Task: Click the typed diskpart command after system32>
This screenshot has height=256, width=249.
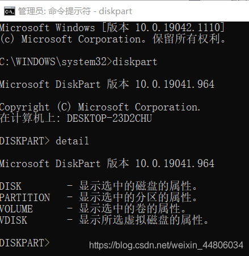Action: [135, 62]
